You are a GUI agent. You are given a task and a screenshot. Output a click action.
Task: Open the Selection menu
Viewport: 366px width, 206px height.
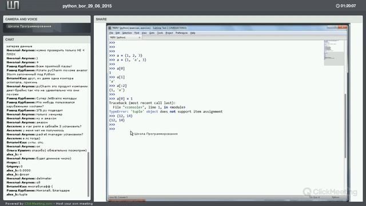(x=127, y=33)
